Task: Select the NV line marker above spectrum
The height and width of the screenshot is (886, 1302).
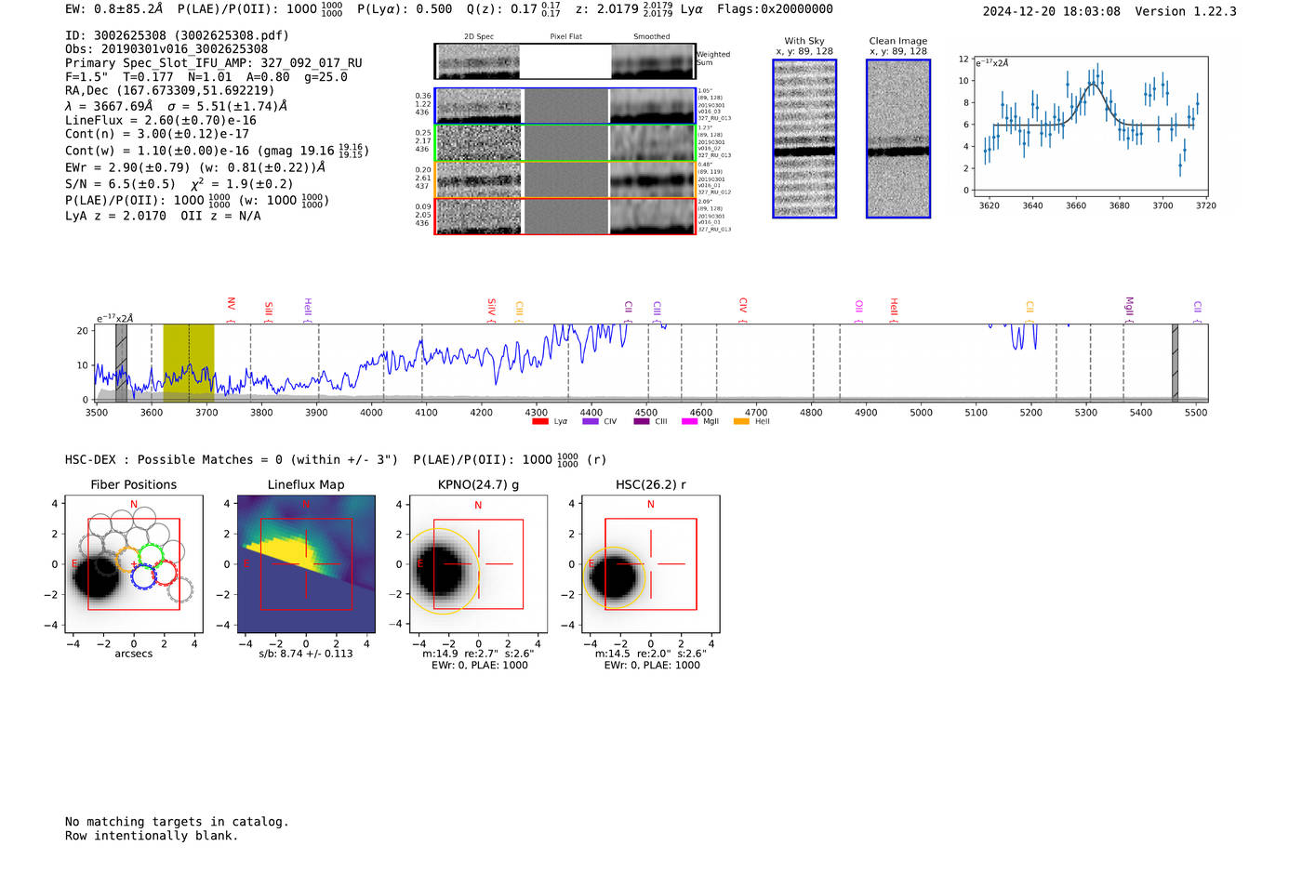Action: tap(231, 309)
